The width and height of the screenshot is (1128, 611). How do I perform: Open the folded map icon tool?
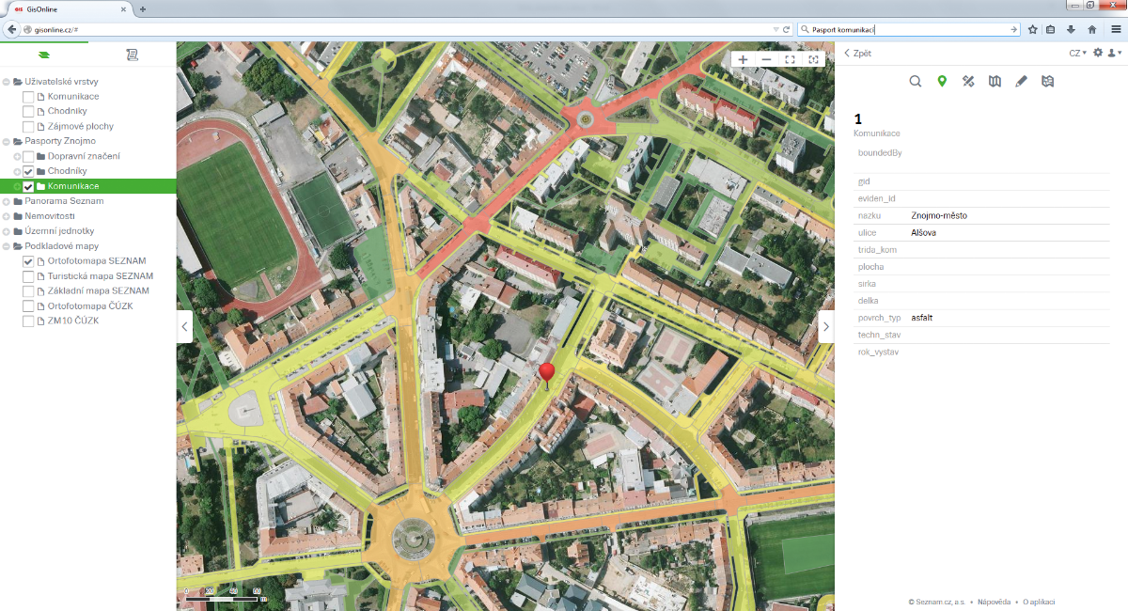(x=995, y=82)
